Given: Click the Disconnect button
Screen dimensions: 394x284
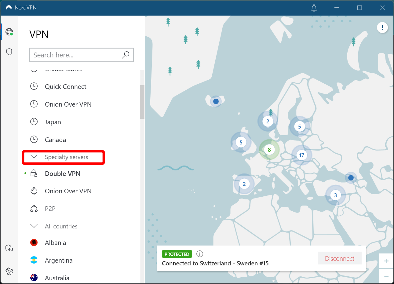Looking at the screenshot, I should tap(340, 258).
